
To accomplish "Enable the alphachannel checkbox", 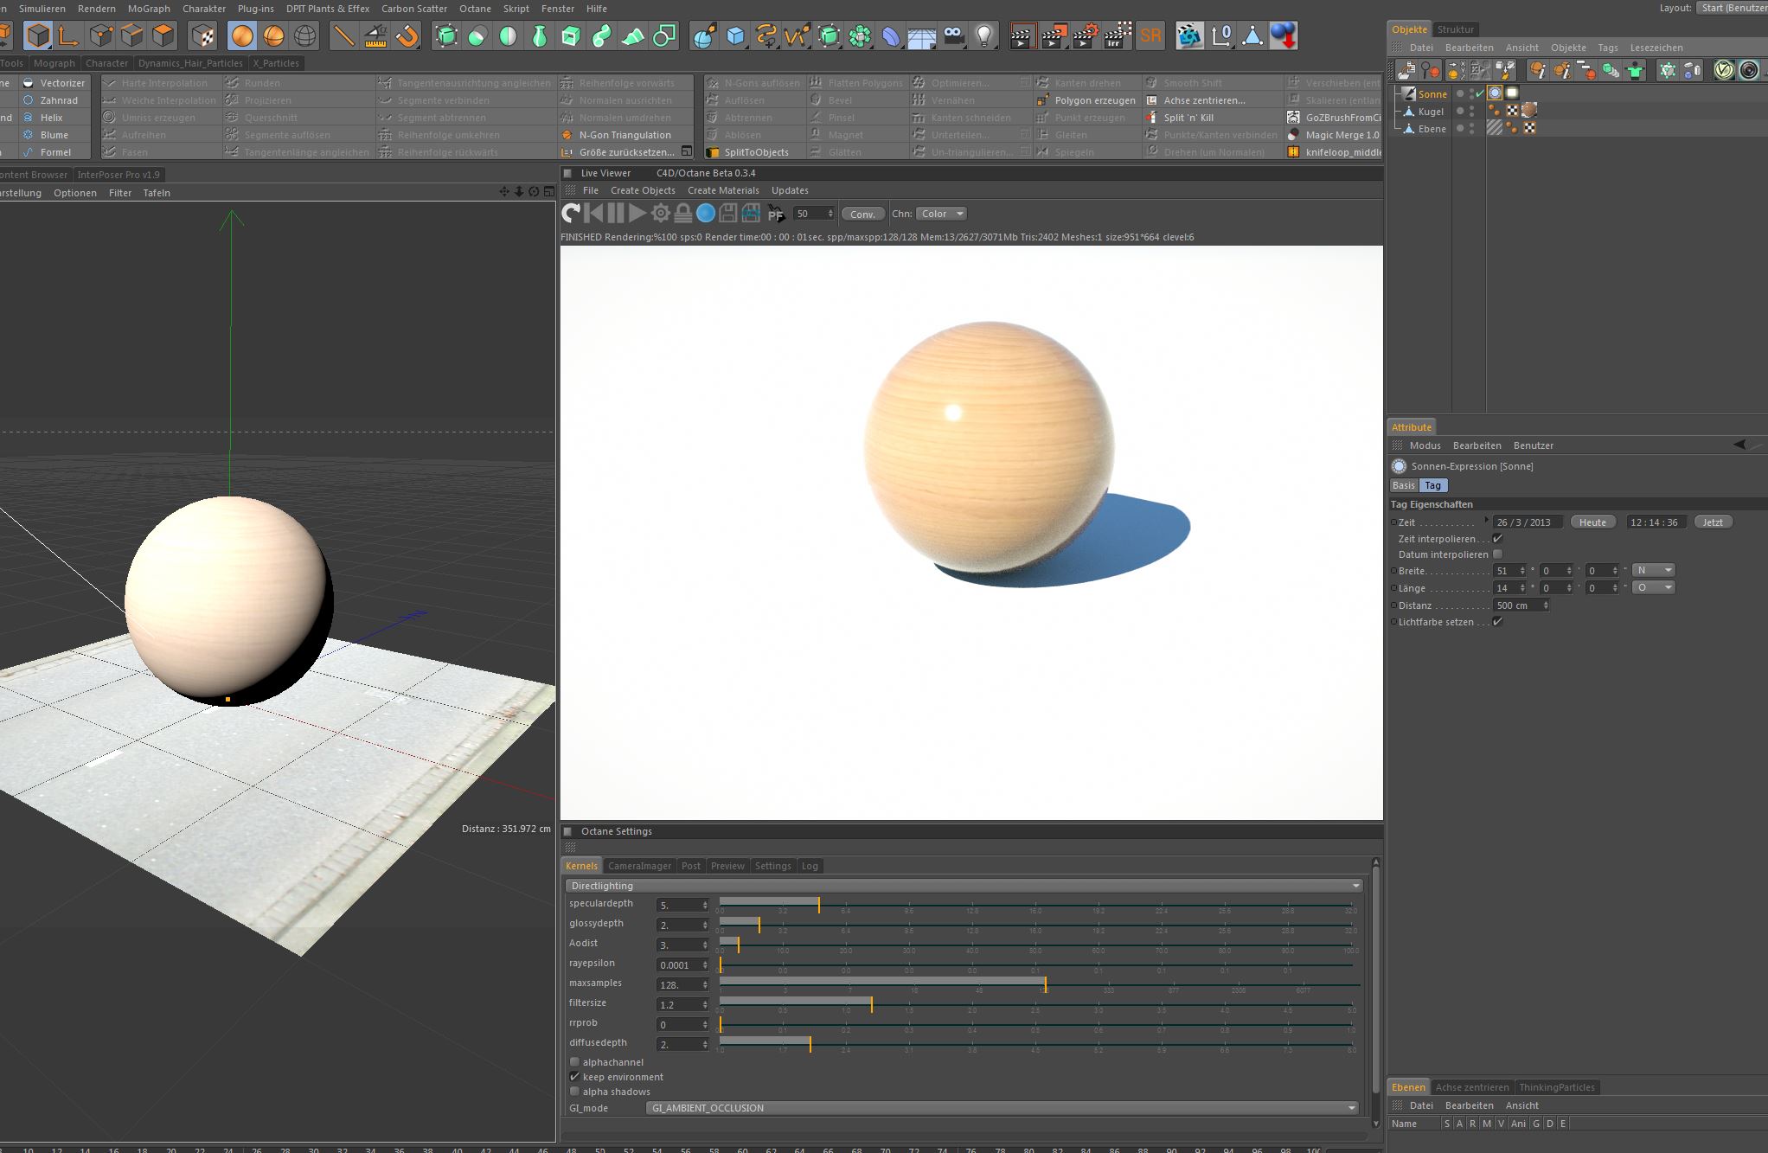I will tap(574, 1062).
